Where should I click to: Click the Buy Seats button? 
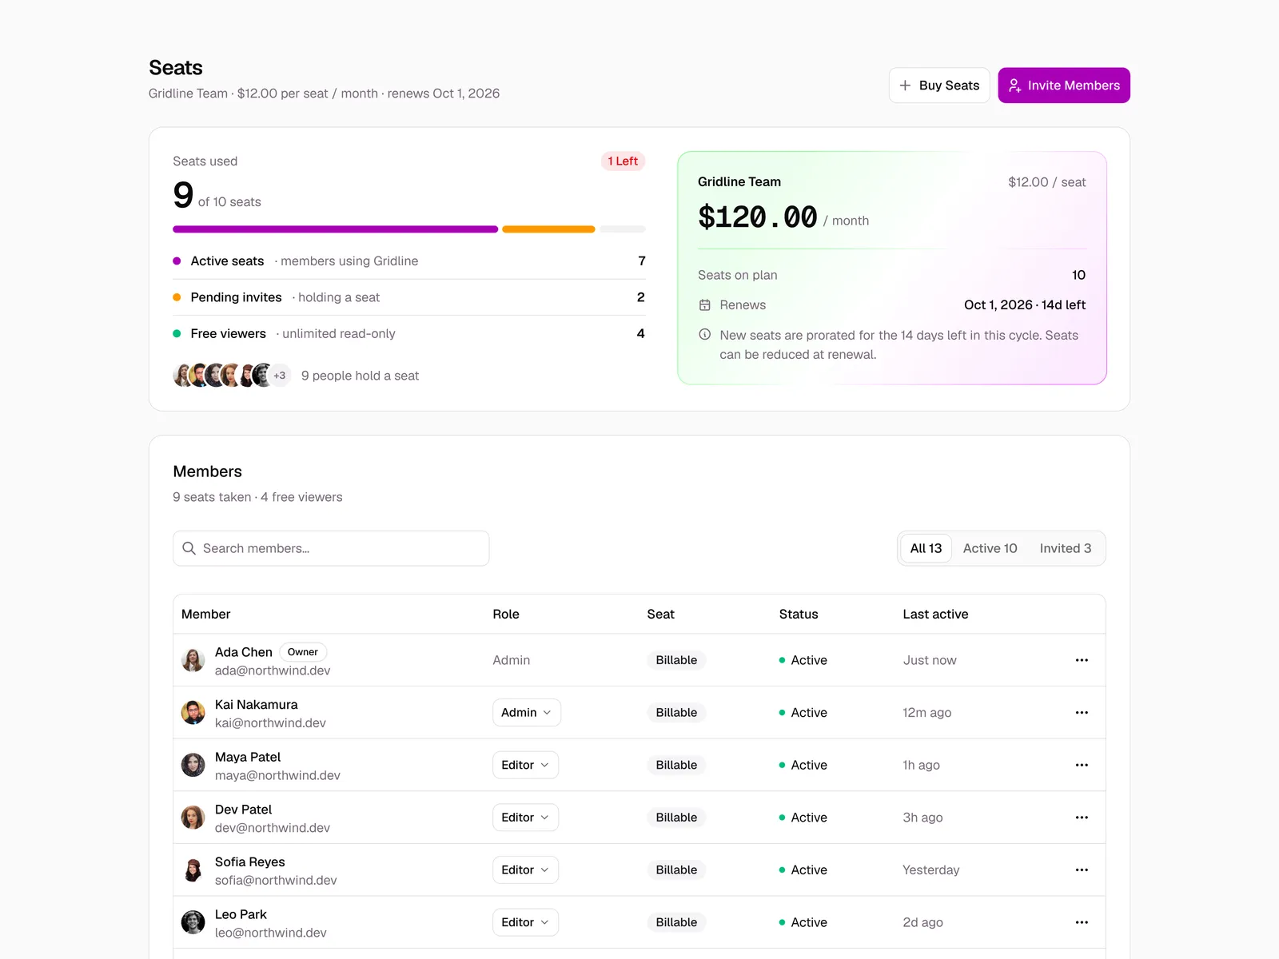tap(939, 86)
